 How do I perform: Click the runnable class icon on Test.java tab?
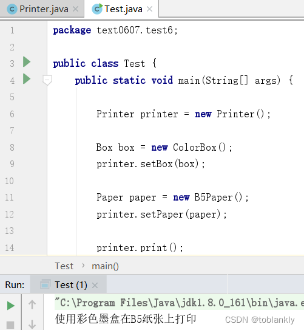click(x=97, y=9)
